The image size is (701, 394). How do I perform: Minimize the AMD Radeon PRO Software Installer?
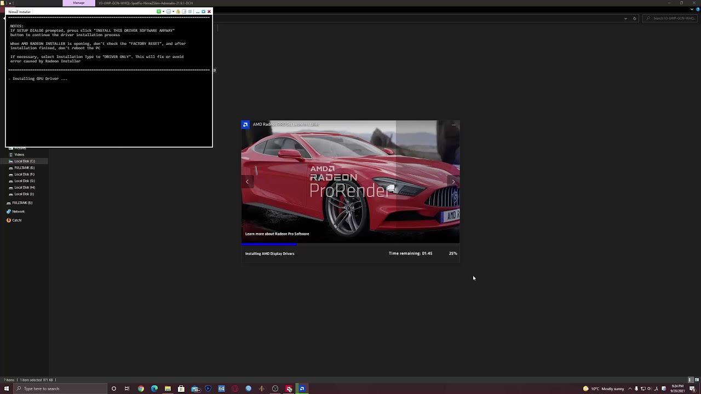pos(453,125)
